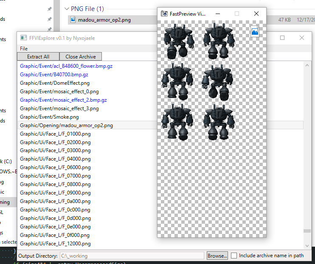Click the FastPreview Viewer camera icon
This screenshot has height=264, width=315.
point(164,14)
